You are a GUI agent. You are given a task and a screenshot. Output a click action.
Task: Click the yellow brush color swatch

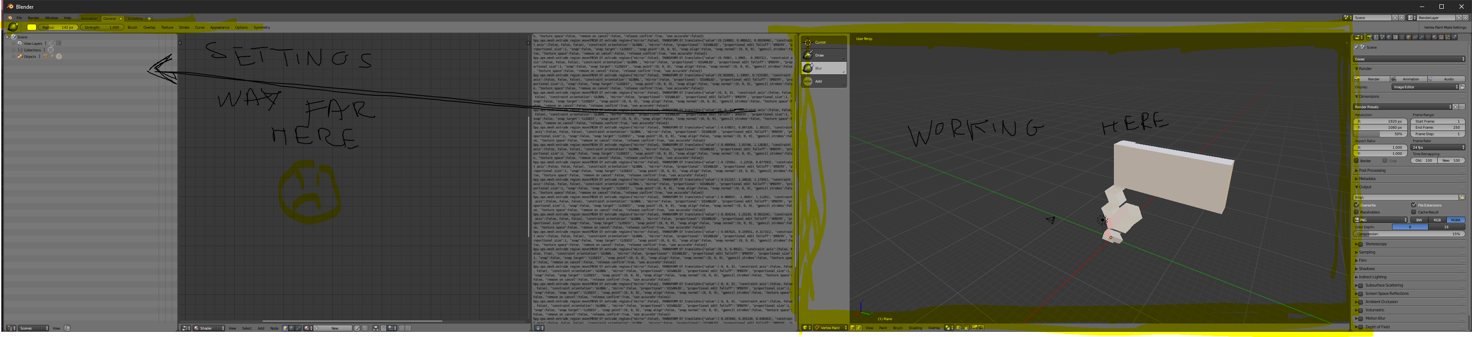pos(31,27)
